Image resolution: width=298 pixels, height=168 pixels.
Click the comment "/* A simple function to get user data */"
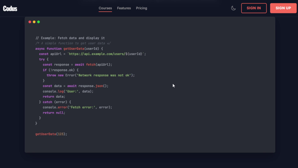(73, 43)
